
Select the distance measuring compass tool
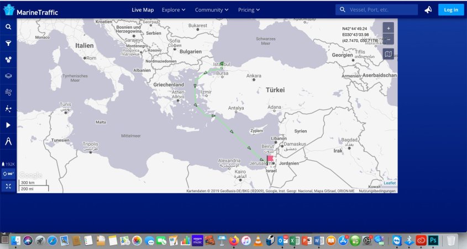coord(8,141)
